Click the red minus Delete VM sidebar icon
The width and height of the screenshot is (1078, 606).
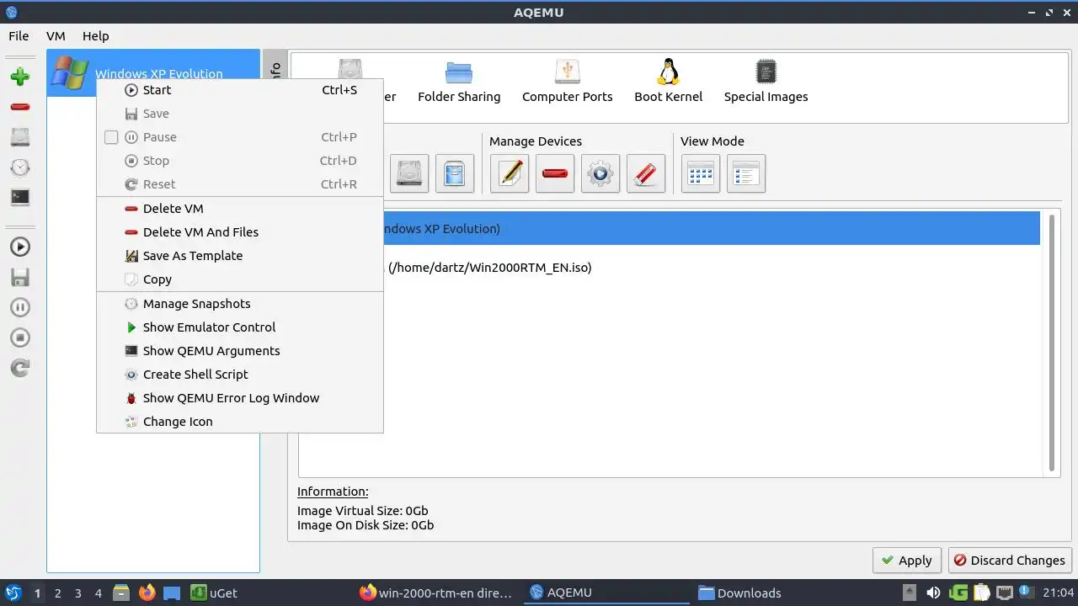pyautogui.click(x=20, y=107)
